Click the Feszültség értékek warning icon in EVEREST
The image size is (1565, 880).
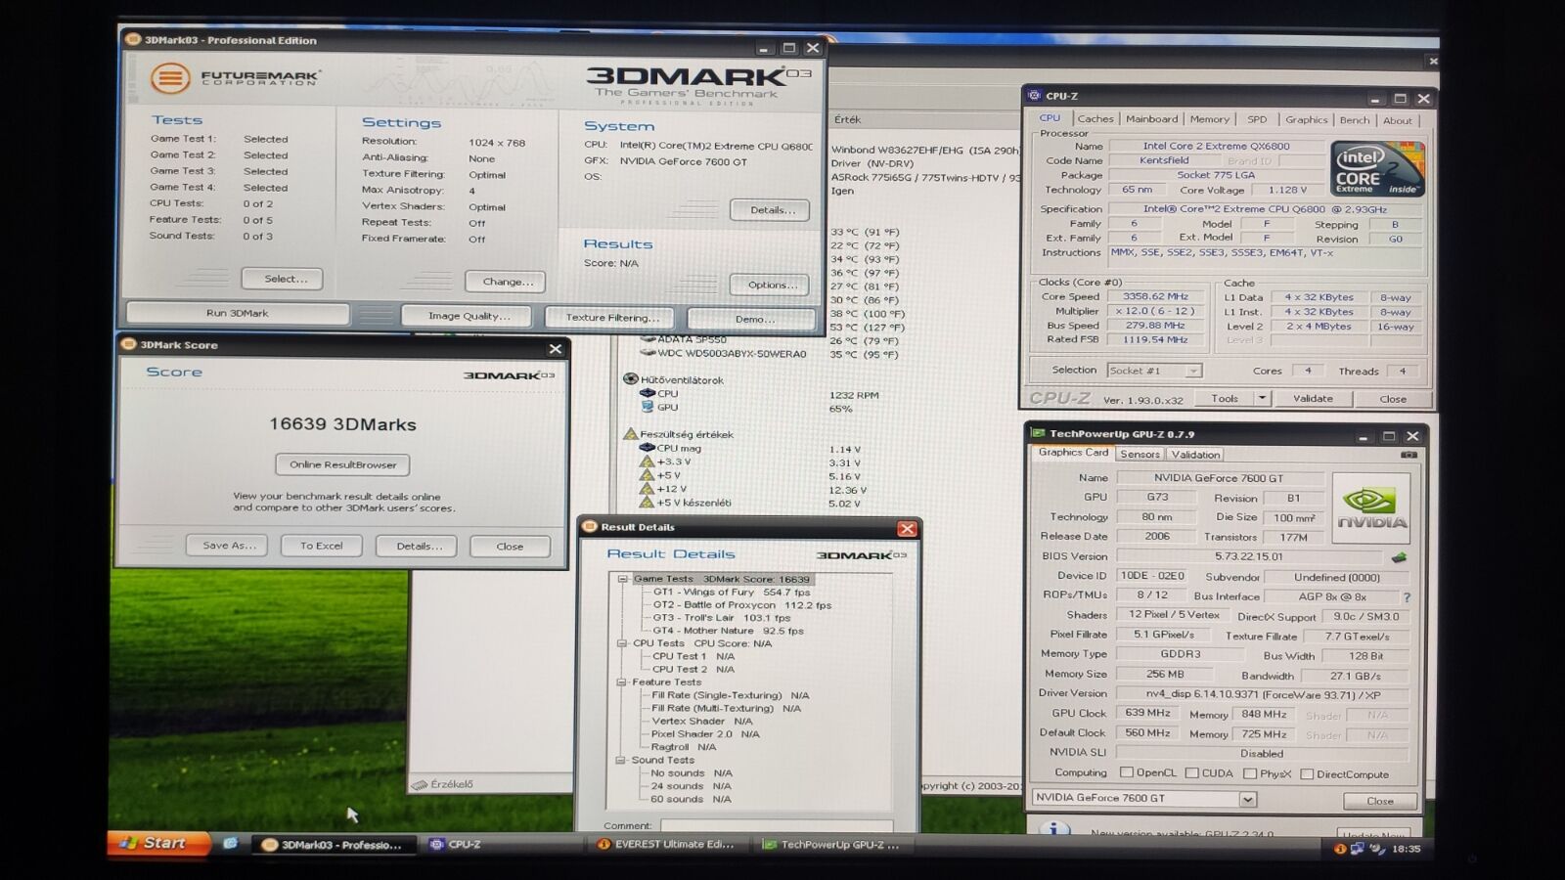coord(631,434)
